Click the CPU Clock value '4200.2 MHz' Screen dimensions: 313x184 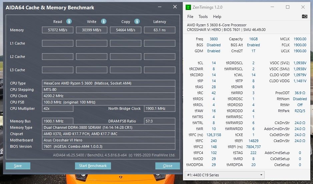click(109, 96)
